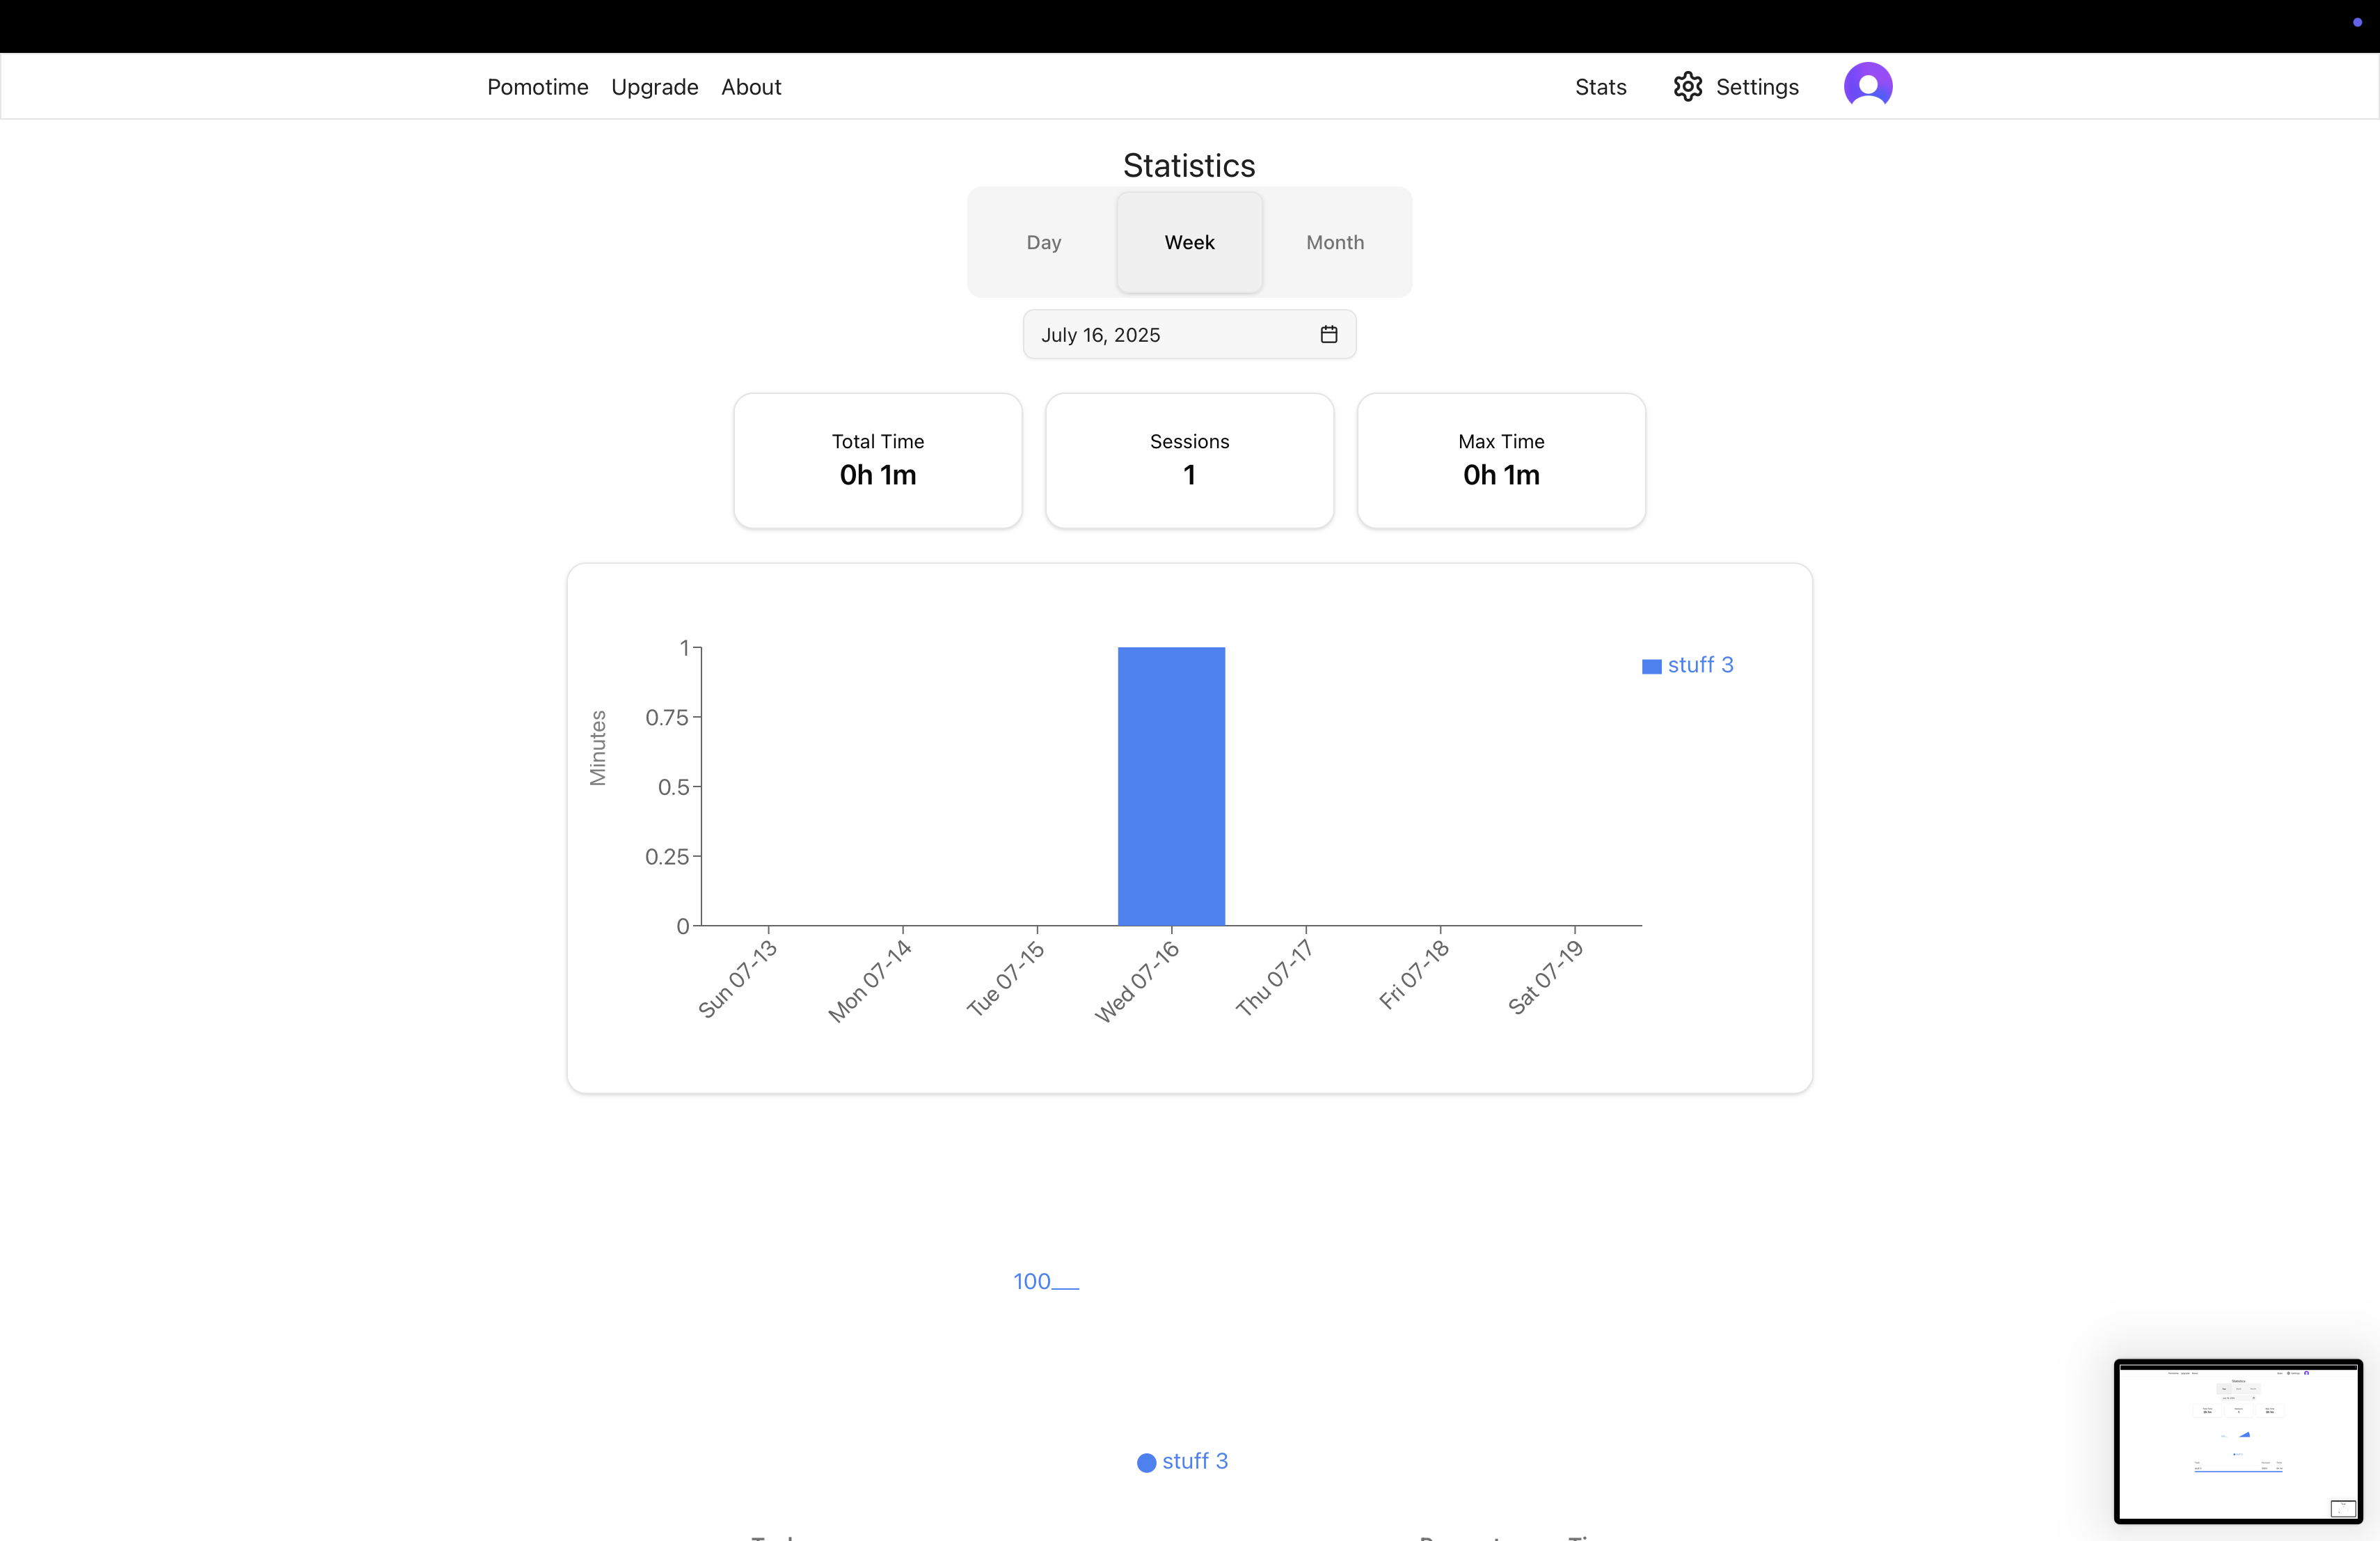Viewport: 2380px width, 1541px height.
Task: Click the Max Time card
Action: 1501,461
